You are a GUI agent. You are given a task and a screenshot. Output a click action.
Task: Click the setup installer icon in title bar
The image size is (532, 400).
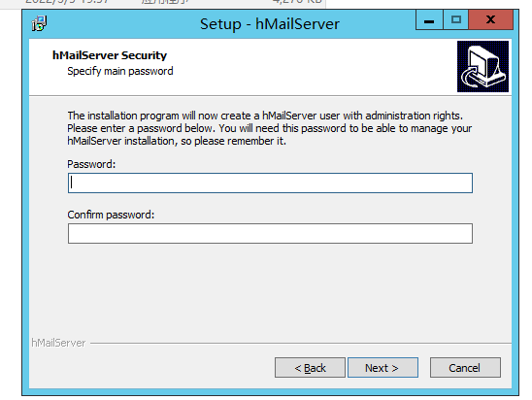[x=40, y=23]
